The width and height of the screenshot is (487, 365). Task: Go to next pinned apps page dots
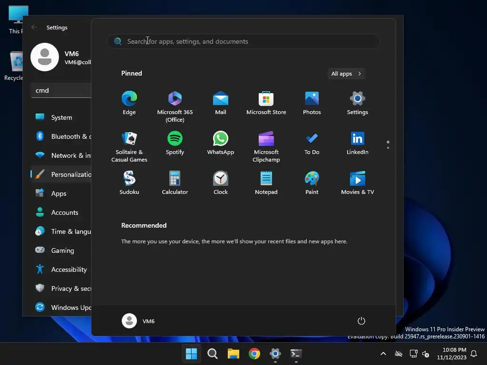coord(388,144)
